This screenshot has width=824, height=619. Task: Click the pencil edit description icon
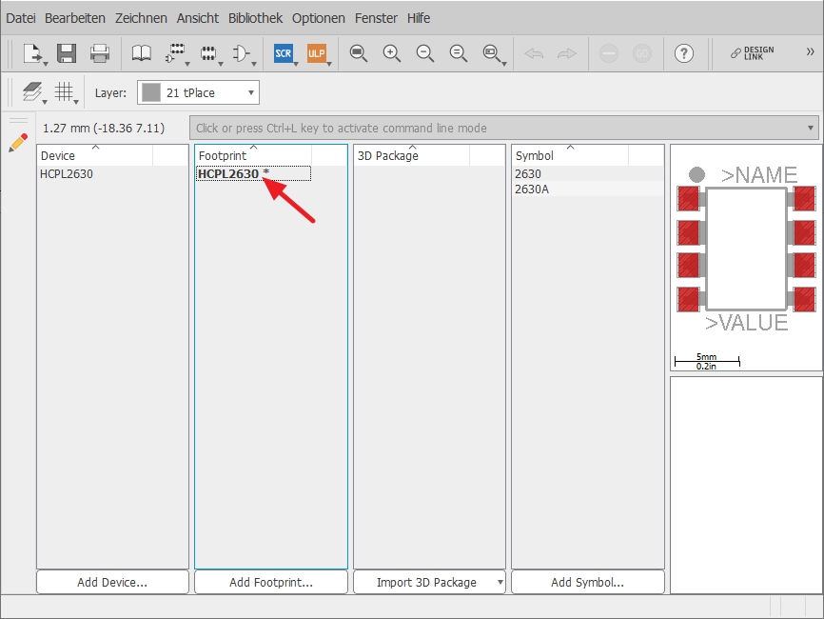click(18, 143)
